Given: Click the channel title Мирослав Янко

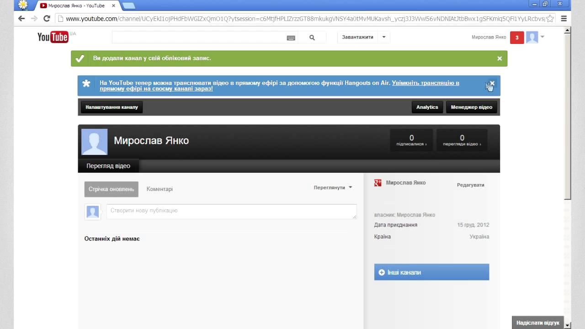Looking at the screenshot, I should (151, 141).
